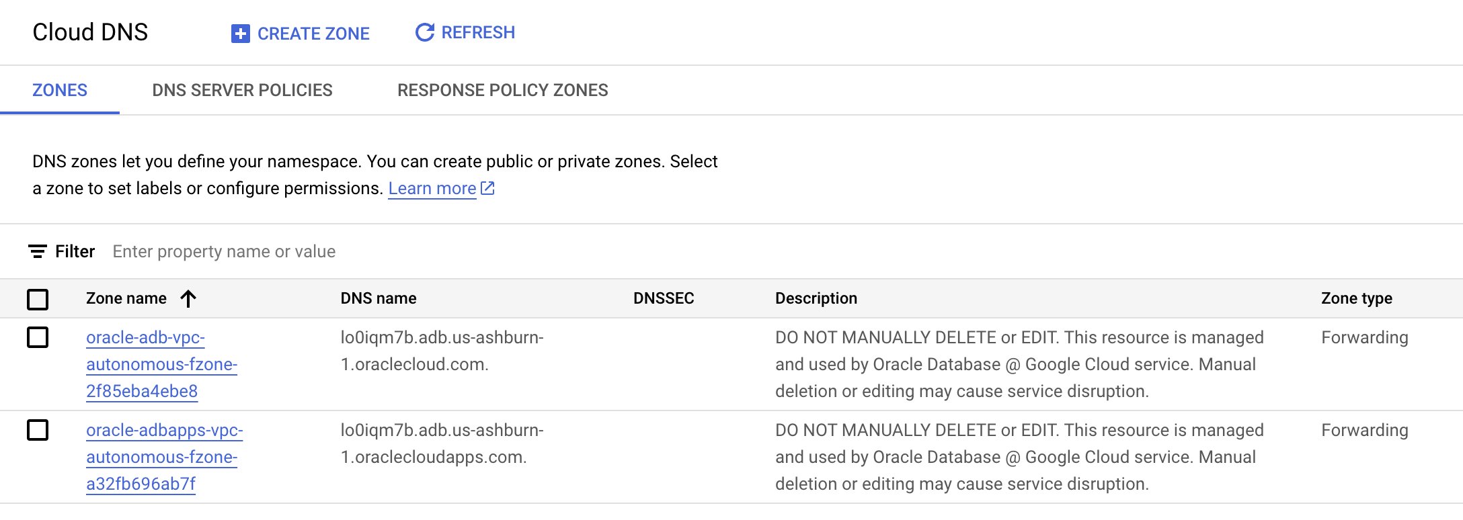
Task: Click the Description column header
Action: pyautogui.click(x=816, y=298)
